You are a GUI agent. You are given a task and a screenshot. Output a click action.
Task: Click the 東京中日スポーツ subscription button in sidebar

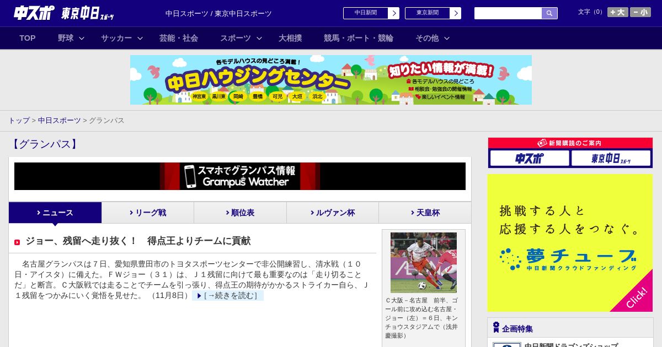611,159
